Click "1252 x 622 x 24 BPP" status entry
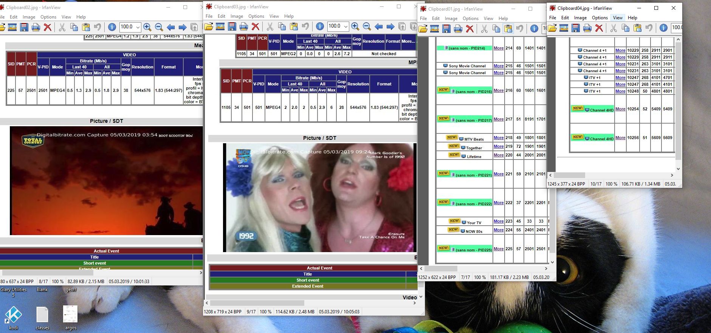The width and height of the screenshot is (711, 333). [x=437, y=277]
